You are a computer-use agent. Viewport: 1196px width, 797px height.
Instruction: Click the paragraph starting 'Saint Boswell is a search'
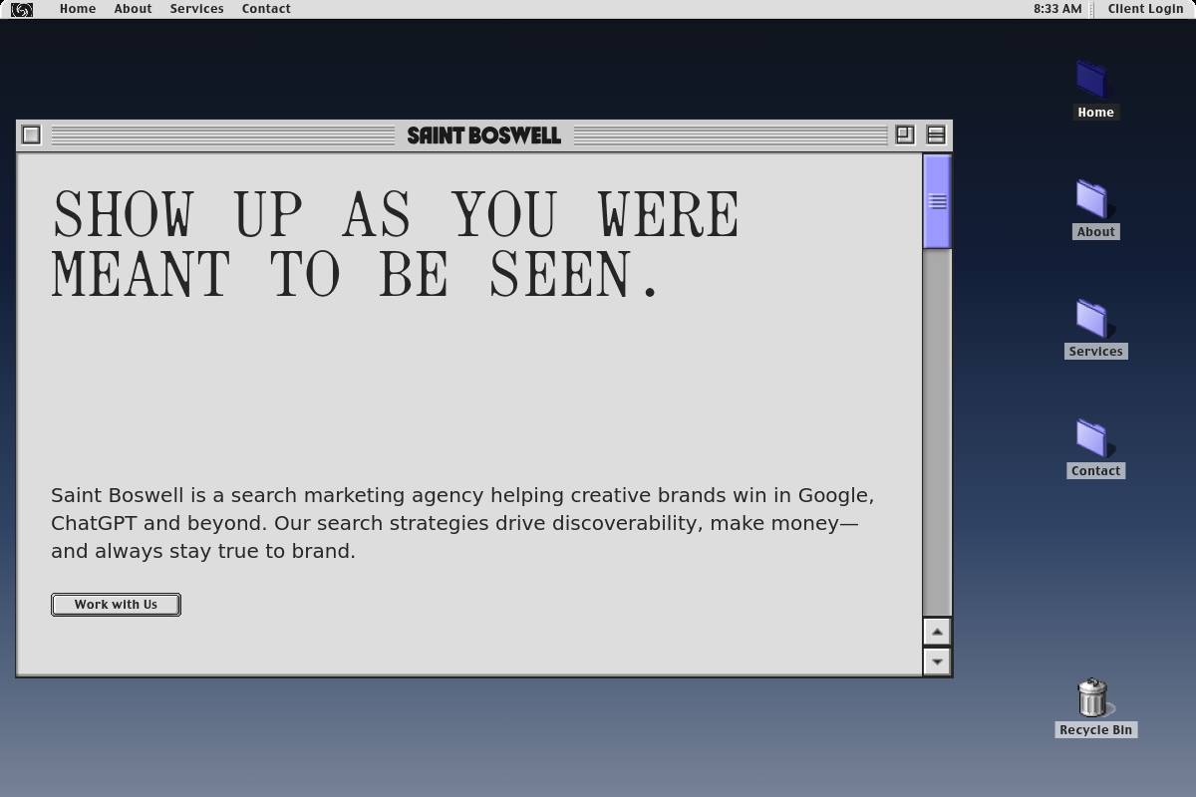tap(462, 523)
